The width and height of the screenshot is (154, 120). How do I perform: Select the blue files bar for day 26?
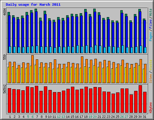(122, 29)
